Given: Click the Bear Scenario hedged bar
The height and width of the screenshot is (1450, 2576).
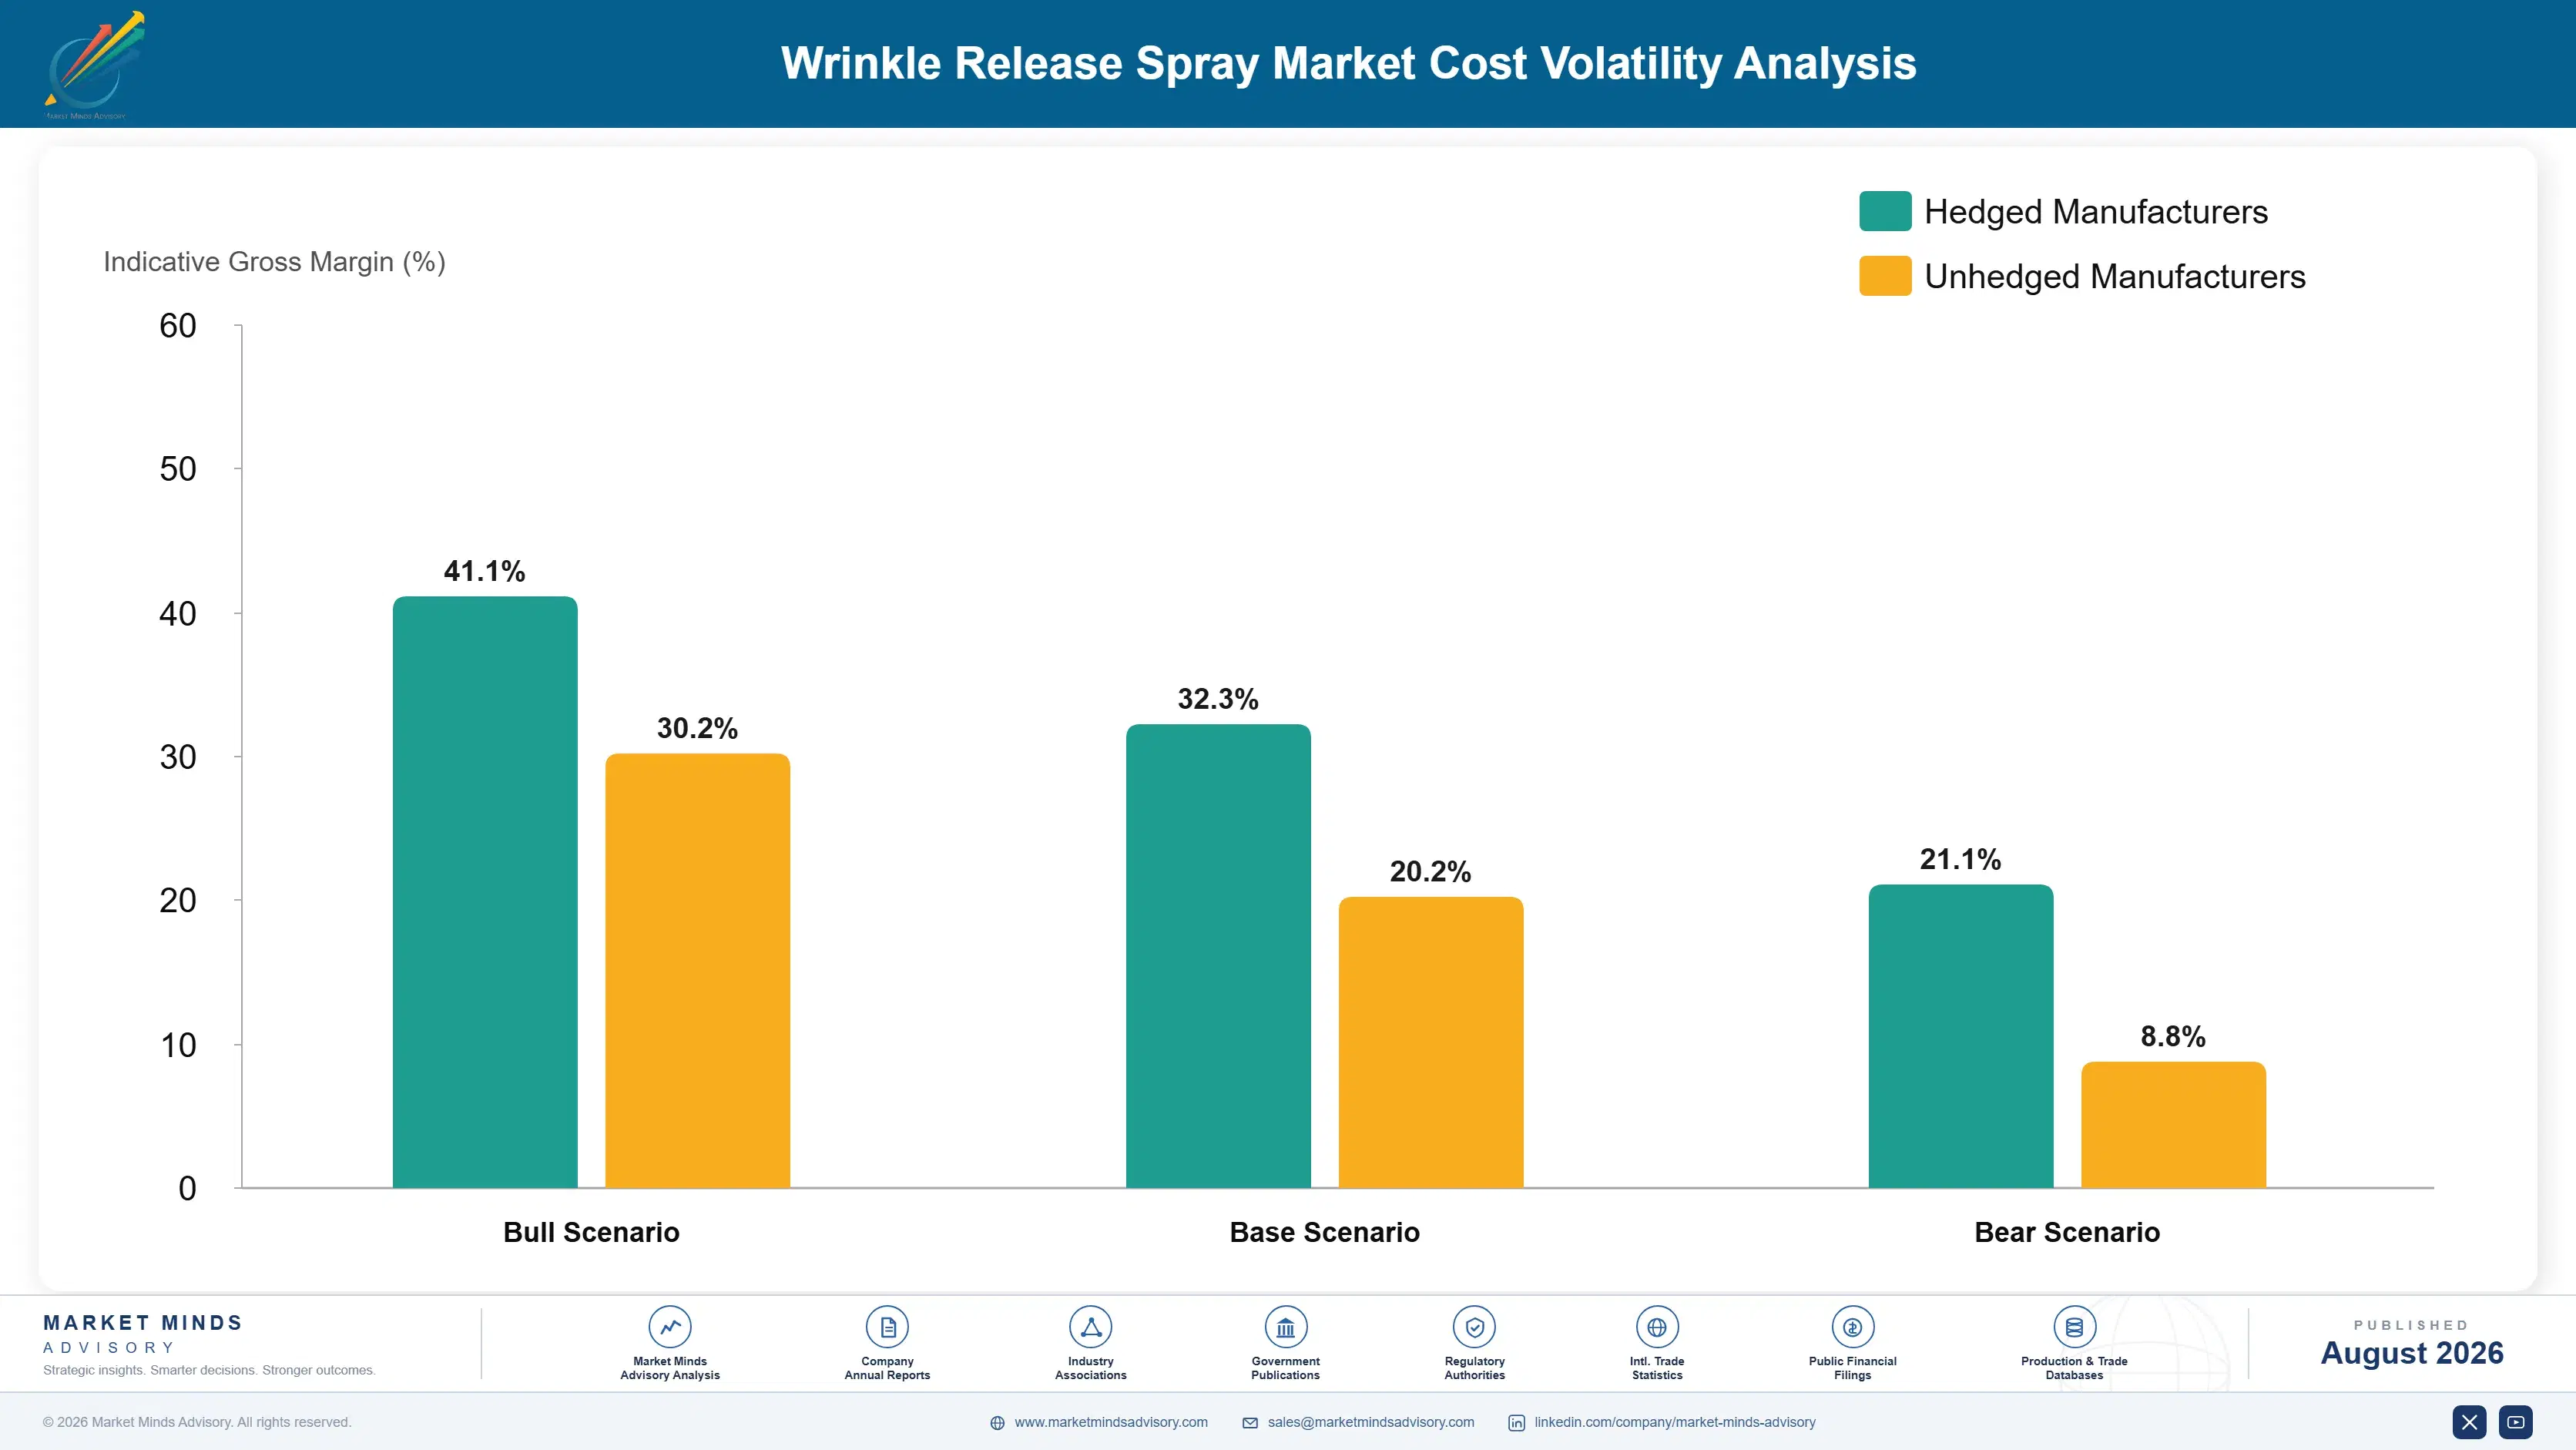Looking at the screenshot, I should (1961, 1036).
